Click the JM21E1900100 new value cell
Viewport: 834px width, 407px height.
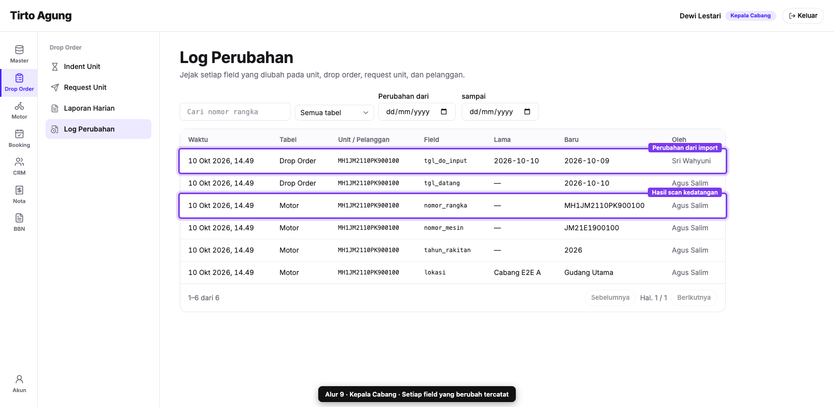(592, 228)
